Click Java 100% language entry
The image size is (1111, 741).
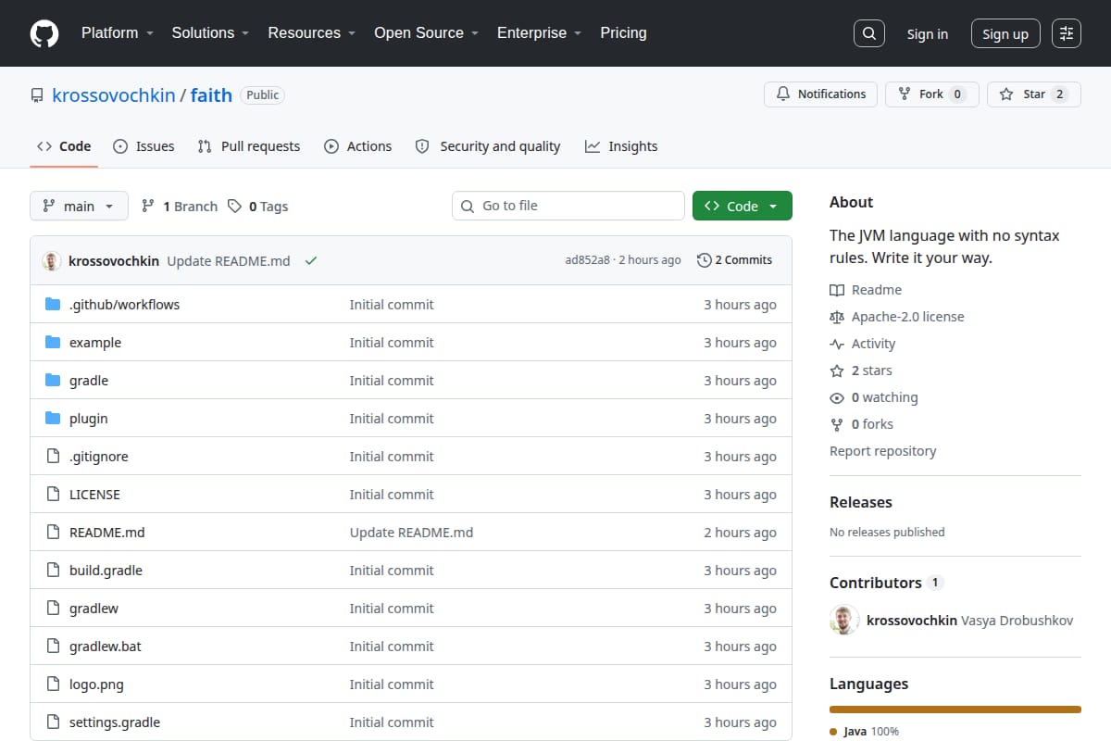pyautogui.click(x=864, y=732)
